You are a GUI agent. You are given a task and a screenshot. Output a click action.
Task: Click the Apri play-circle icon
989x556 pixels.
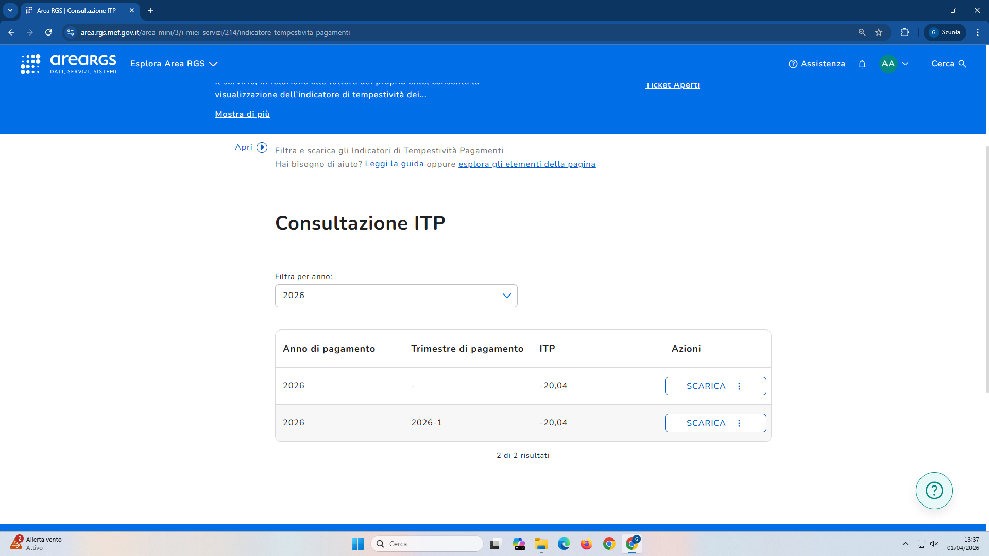[262, 147]
